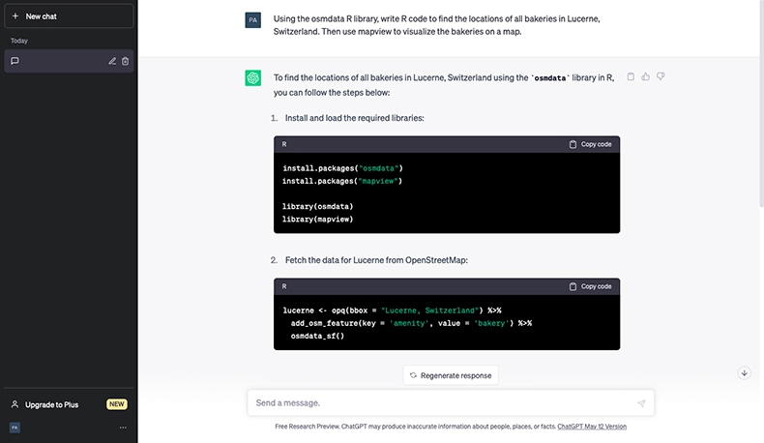Click the PA avatar beside the user prompt
This screenshot has width=764, height=443.
252,19
